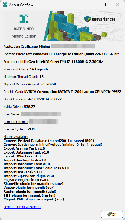Minimize the About Config dialog
125x220 pixels.
coord(90,5)
